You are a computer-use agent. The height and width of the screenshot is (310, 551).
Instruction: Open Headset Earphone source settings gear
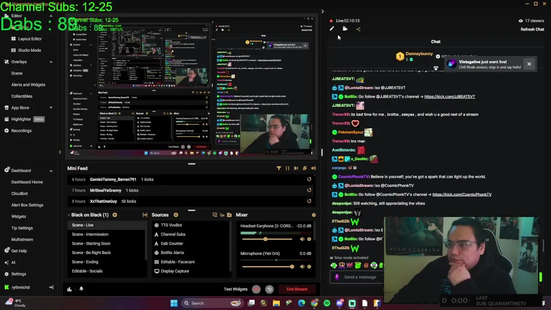click(x=309, y=239)
